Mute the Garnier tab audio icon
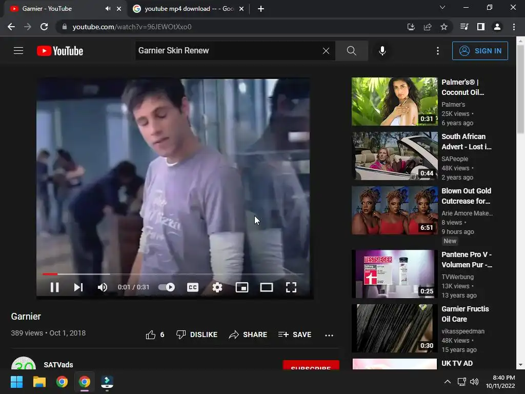 [108, 9]
